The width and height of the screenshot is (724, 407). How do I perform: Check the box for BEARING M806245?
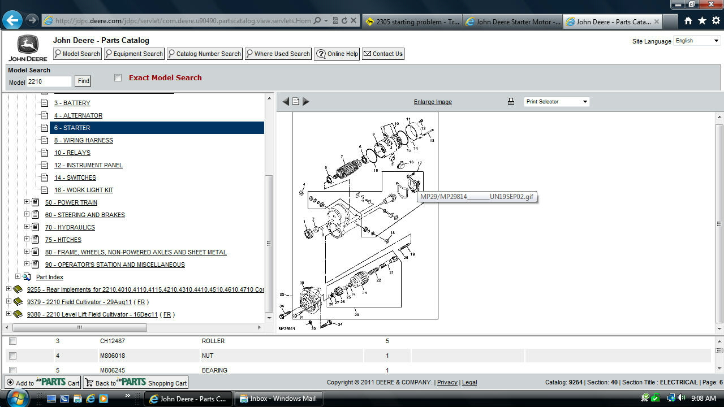[x=12, y=370]
